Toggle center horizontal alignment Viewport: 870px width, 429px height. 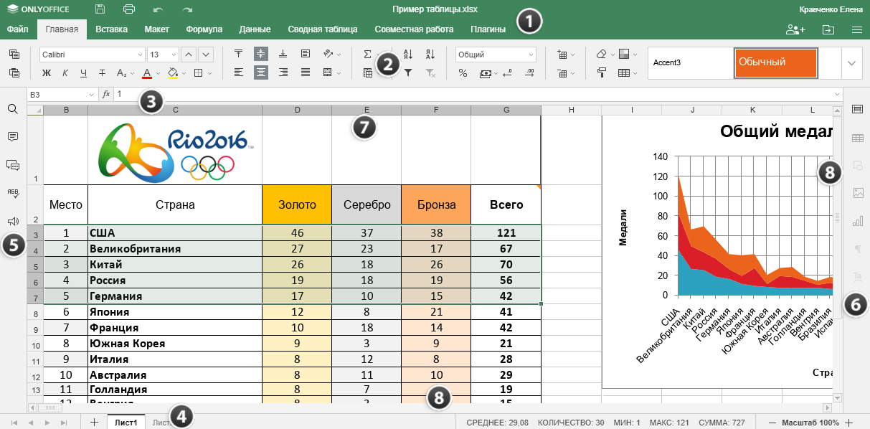coord(261,72)
